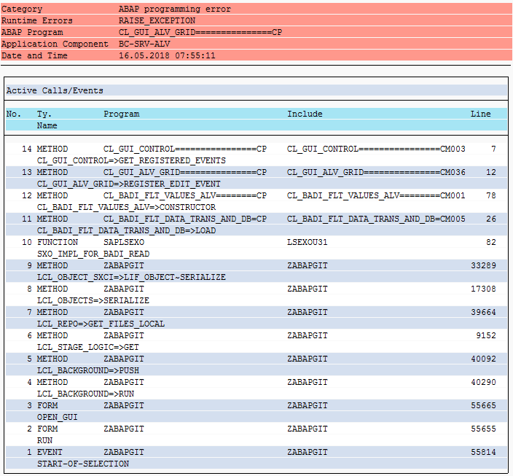Open include CL_BADI_FLT_DATA_TRANS_AND_DB=CM005
This screenshot has height=476, width=513.
pyautogui.click(x=376, y=219)
